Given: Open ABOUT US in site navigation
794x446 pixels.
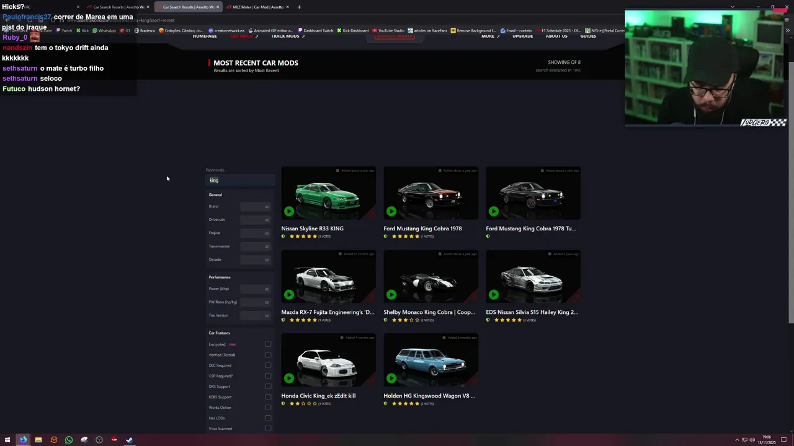Looking at the screenshot, I should 556,36.
